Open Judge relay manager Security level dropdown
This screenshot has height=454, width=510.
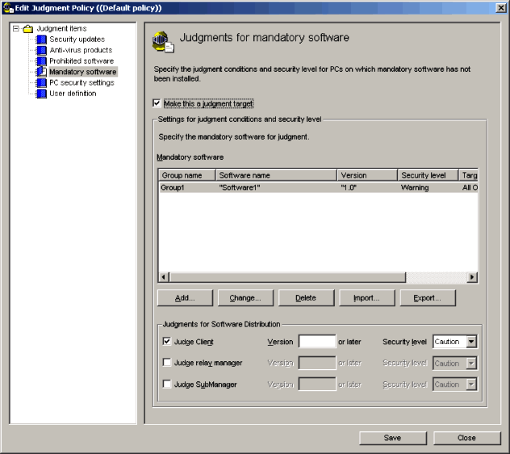[471, 364]
